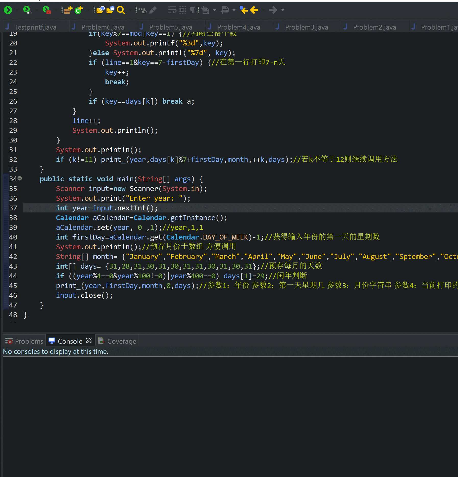Open the Previous Annotation dropdown arrow
Screen dimensions: 458x477
(x=234, y=10)
